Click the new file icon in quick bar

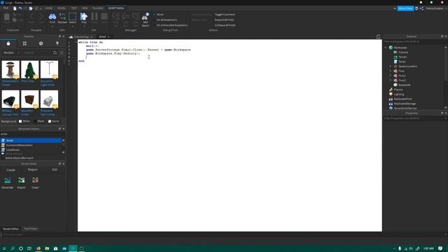pos(15,8)
